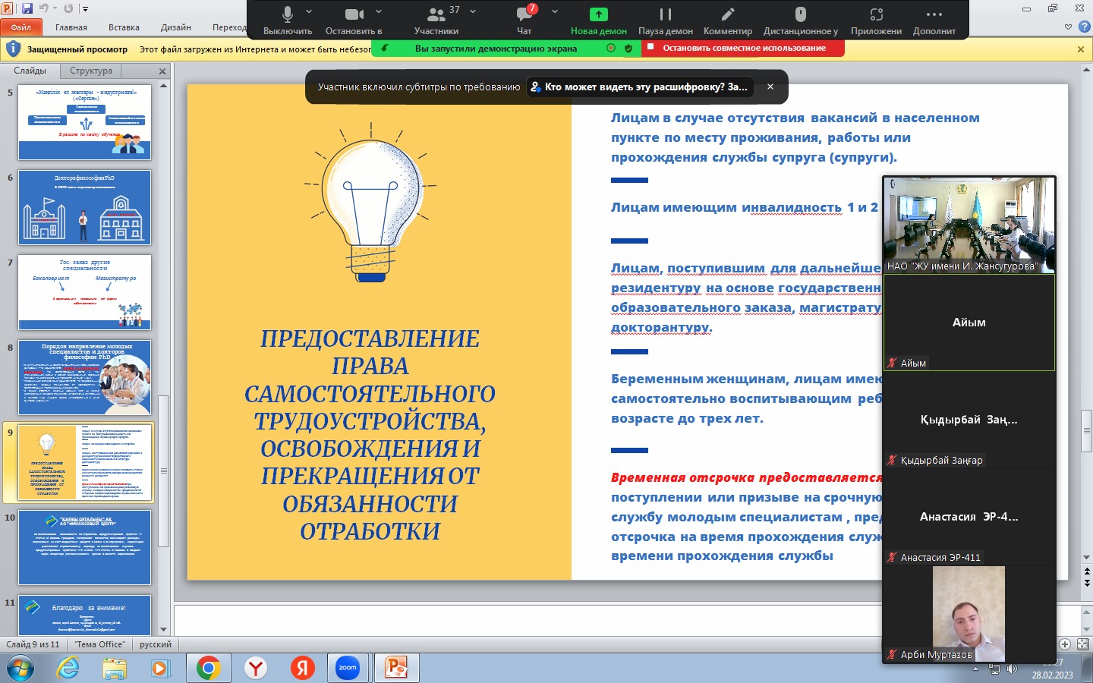Open Google Chrome from the taskbar
The width and height of the screenshot is (1093, 683).
[x=208, y=668]
